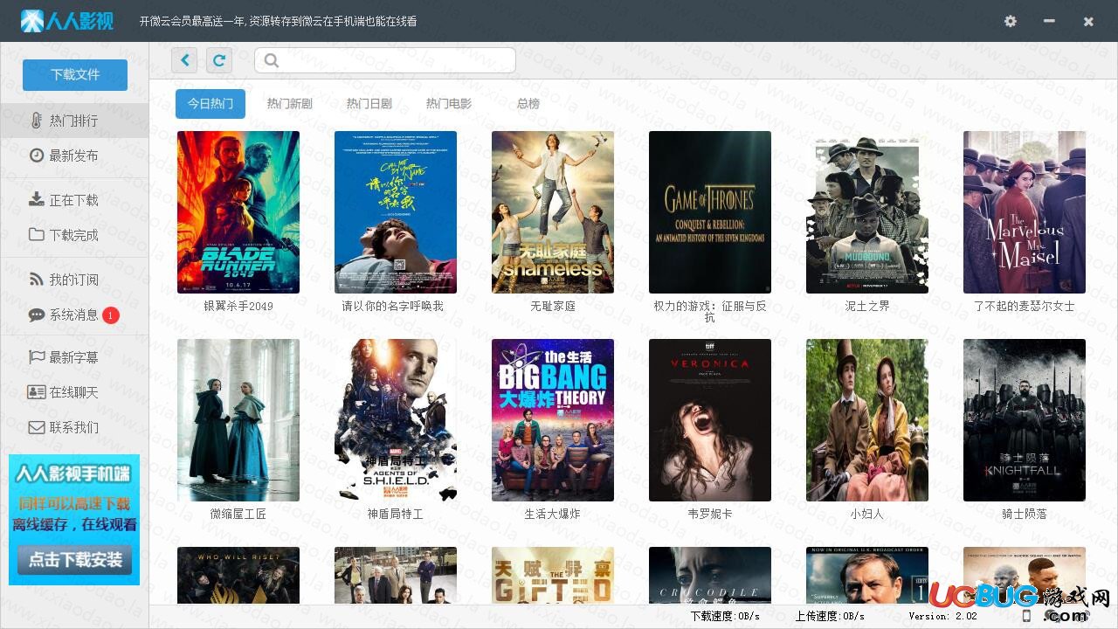Click the flag icon beside 最新字幕
1118x629 pixels.
pyautogui.click(x=37, y=357)
